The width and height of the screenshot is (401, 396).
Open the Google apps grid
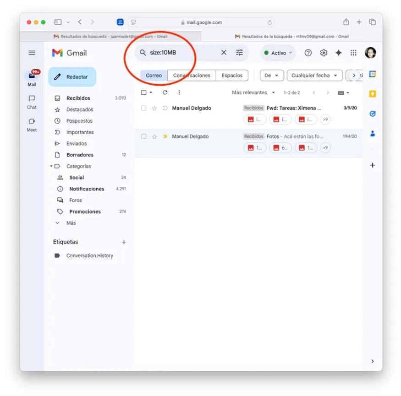[353, 53]
